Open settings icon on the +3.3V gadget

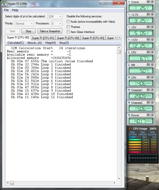tap(148, 14)
